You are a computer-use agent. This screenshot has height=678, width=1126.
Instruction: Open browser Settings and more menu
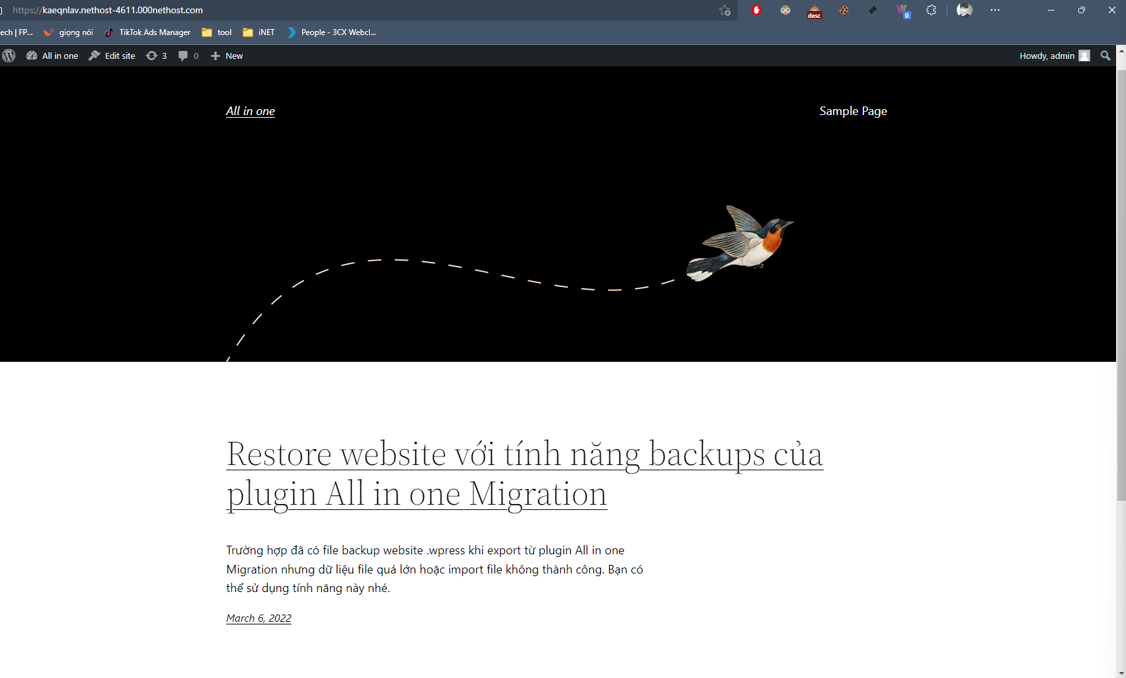point(995,10)
